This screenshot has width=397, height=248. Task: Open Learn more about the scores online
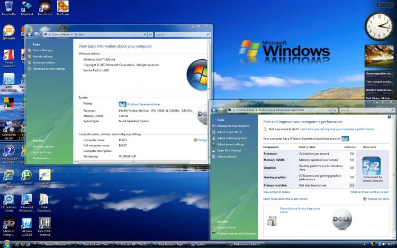285,199
